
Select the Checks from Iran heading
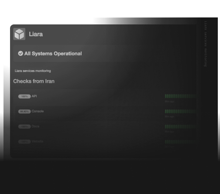(34, 81)
